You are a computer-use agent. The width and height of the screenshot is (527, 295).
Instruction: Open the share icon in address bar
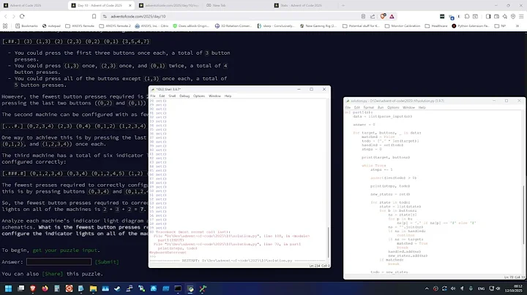pos(373,16)
